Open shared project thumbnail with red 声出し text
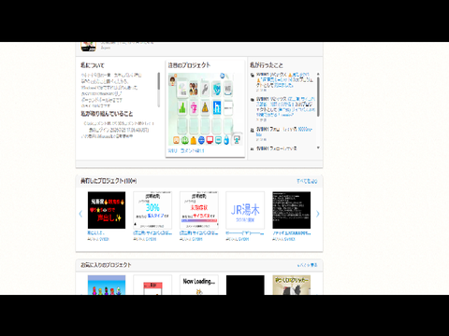449x336 pixels. 107,210
